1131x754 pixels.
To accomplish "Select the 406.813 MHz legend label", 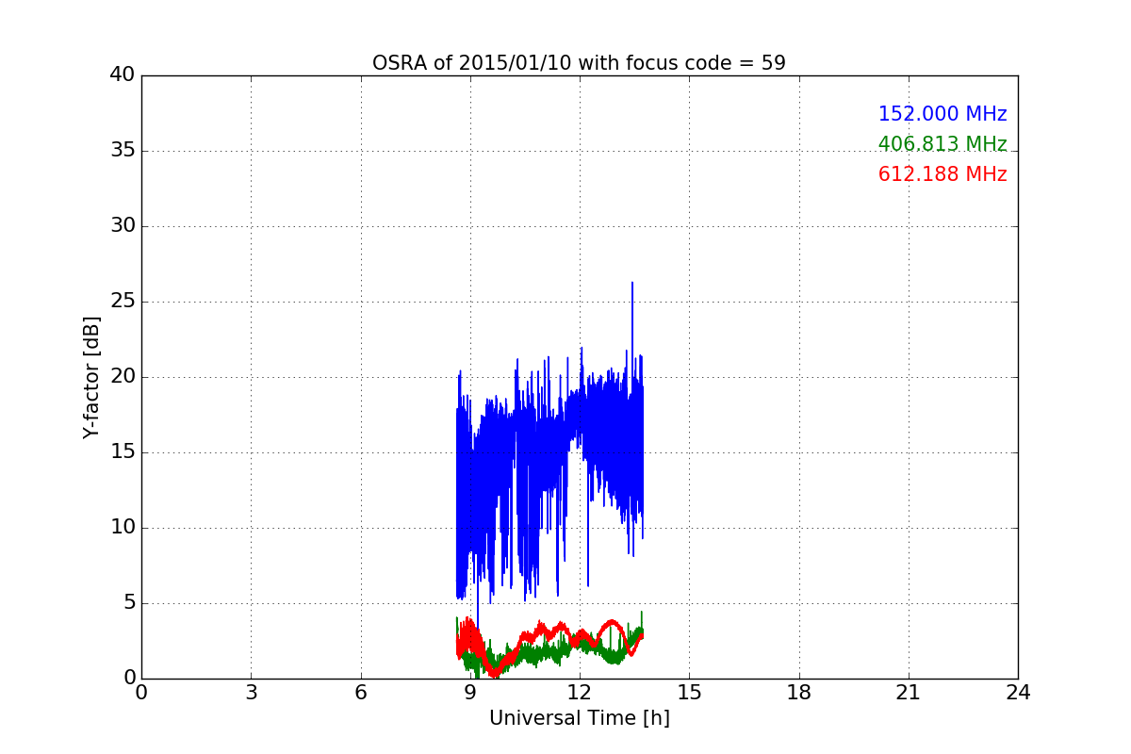I will point(942,144).
